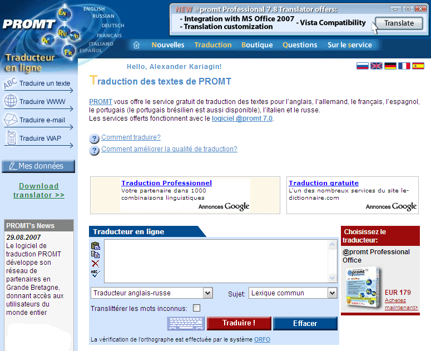Open the PROMT link in intro paragraph

101,102
